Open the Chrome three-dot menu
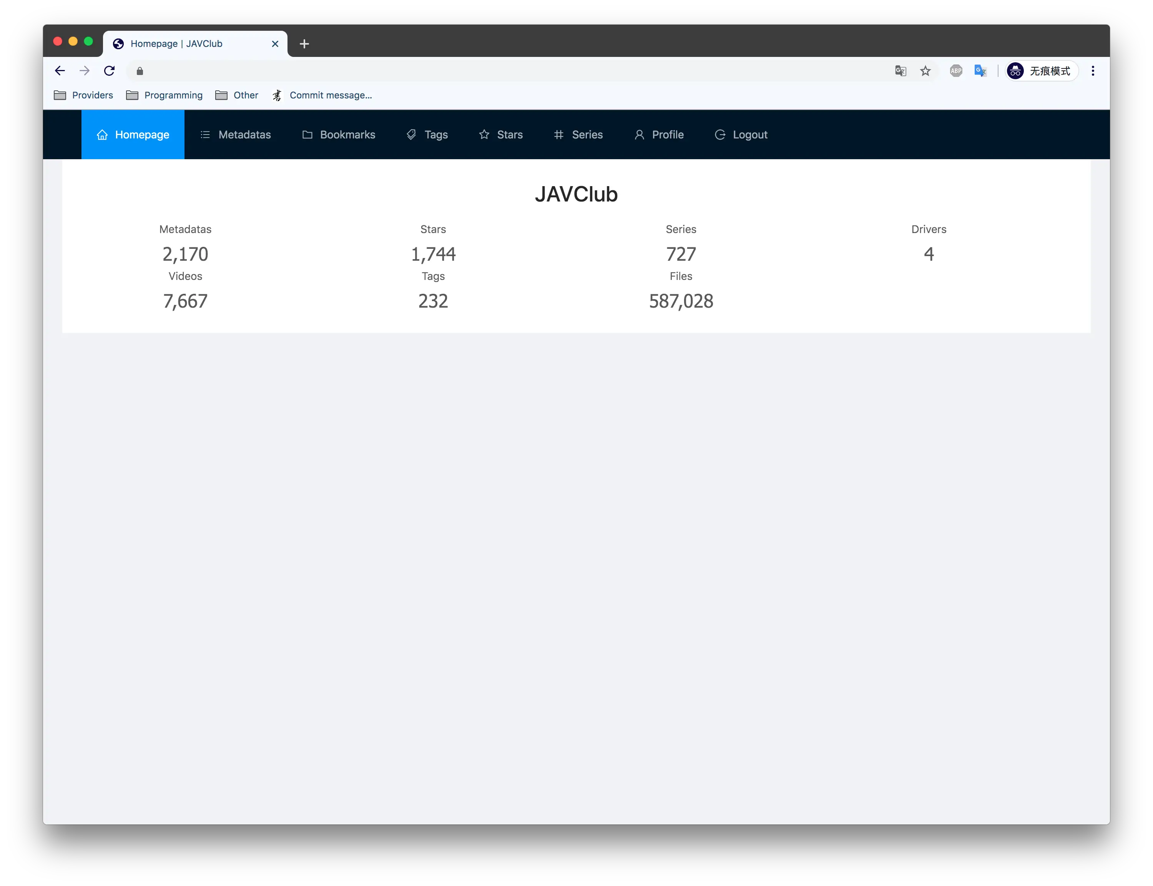 pyautogui.click(x=1093, y=71)
